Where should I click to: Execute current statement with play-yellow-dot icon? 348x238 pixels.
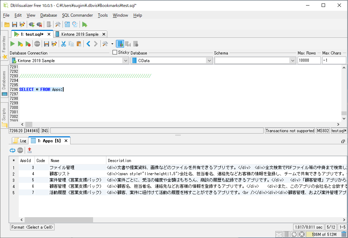click(20, 44)
